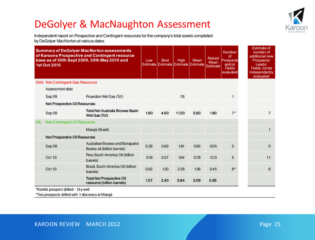The image size is (315, 240).
Task: Click 'Total Net Prospective Oil resource' label
Action: tap(106, 180)
